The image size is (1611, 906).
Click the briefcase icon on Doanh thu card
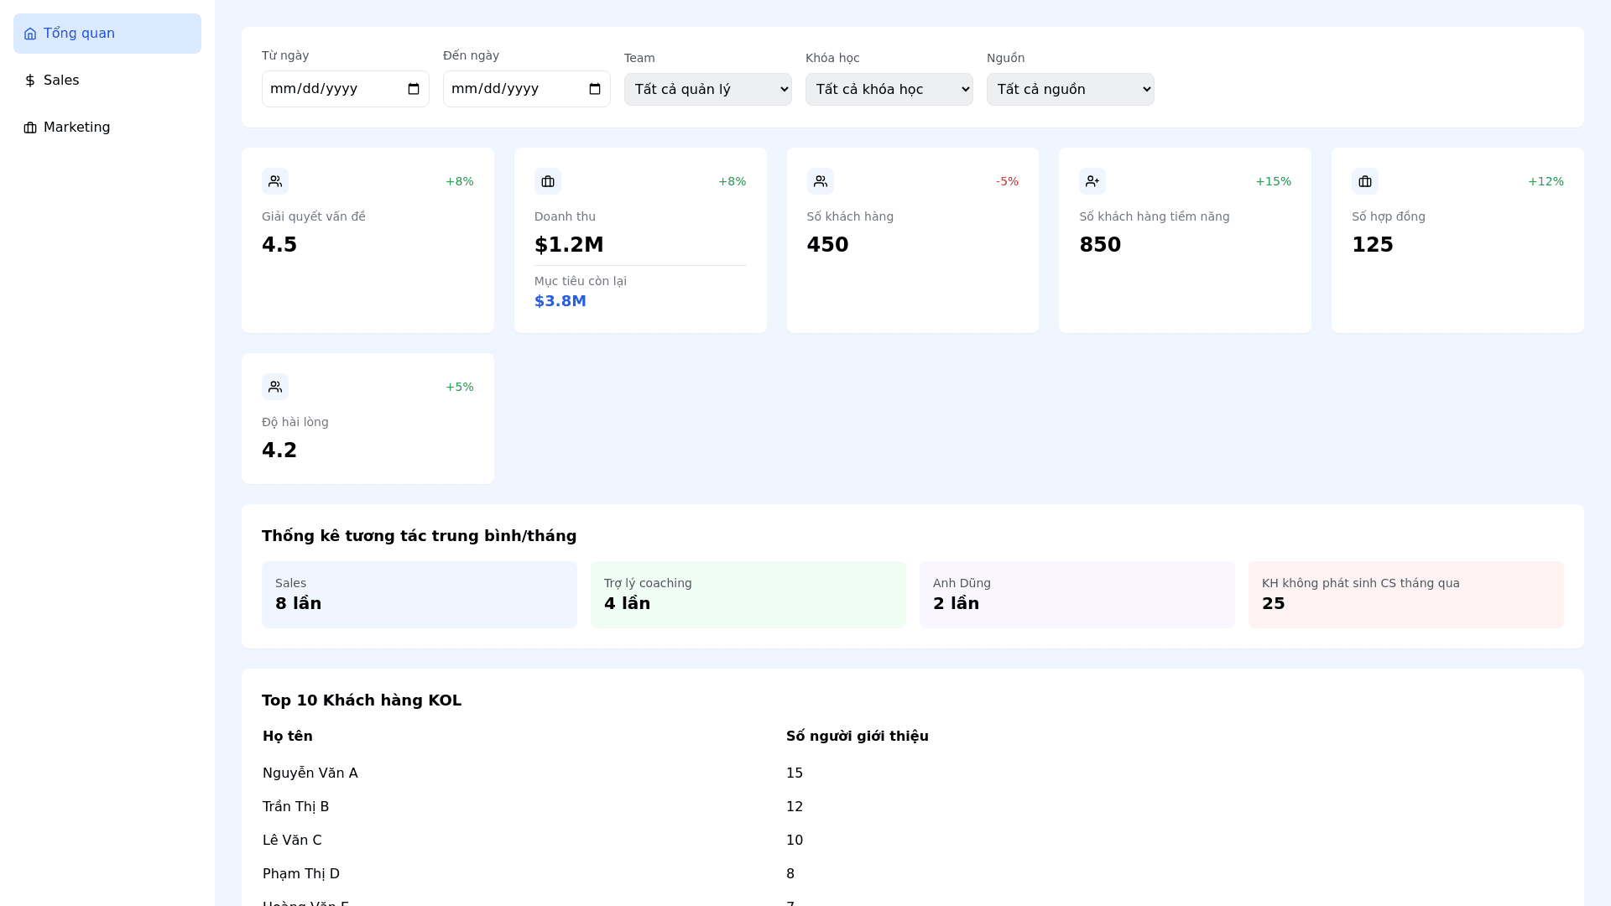click(x=548, y=181)
